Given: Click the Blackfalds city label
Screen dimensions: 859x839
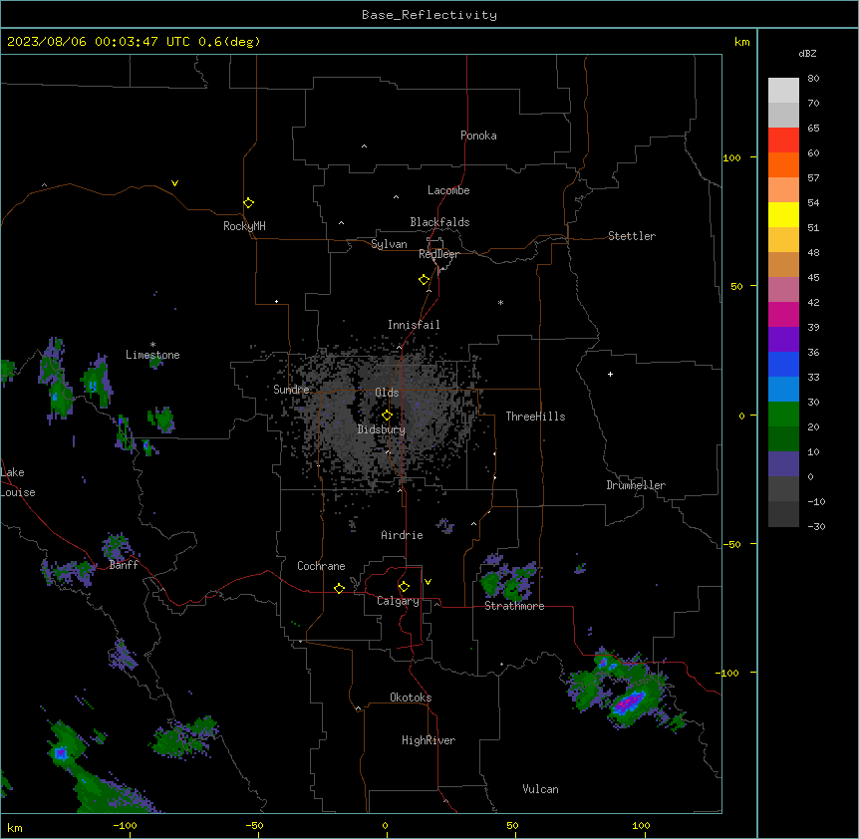Looking at the screenshot, I should click(439, 222).
